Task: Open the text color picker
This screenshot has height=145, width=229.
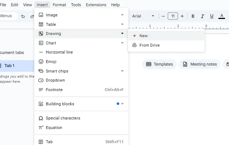Action: [x=222, y=16]
